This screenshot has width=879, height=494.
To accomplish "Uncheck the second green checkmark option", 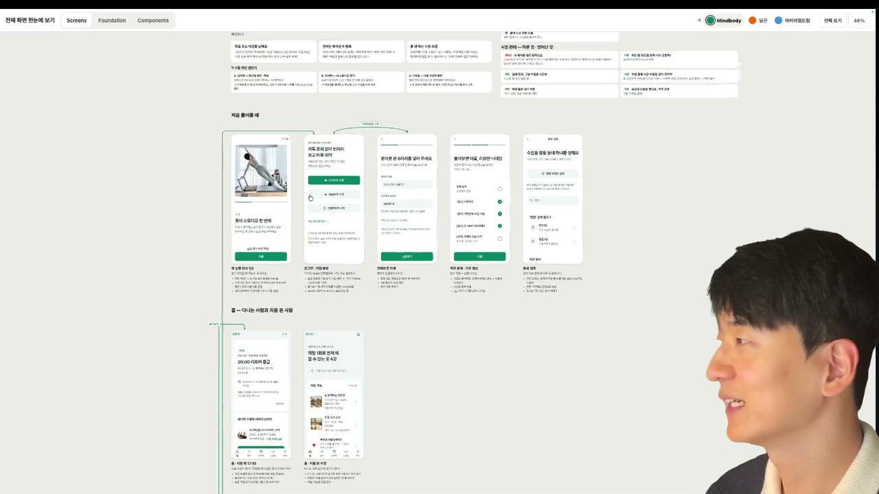I will click(500, 214).
